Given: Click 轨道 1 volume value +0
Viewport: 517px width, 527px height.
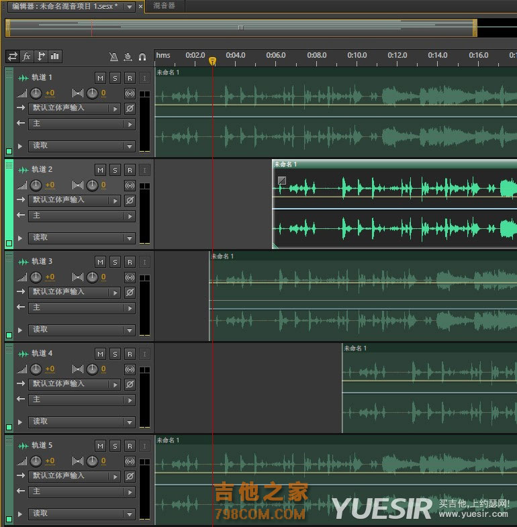Looking at the screenshot, I should 50,93.
